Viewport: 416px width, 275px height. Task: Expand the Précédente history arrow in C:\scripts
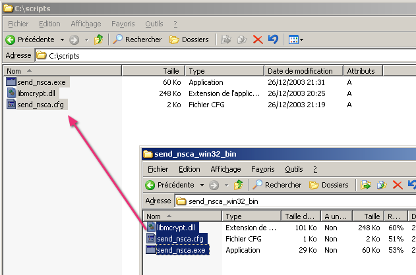62,39
